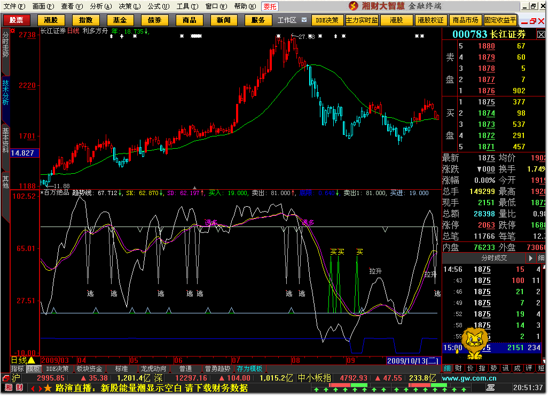Open the 港股权证 workspace button
Image resolution: width=549 pixels, height=396 pixels.
[x=430, y=20]
